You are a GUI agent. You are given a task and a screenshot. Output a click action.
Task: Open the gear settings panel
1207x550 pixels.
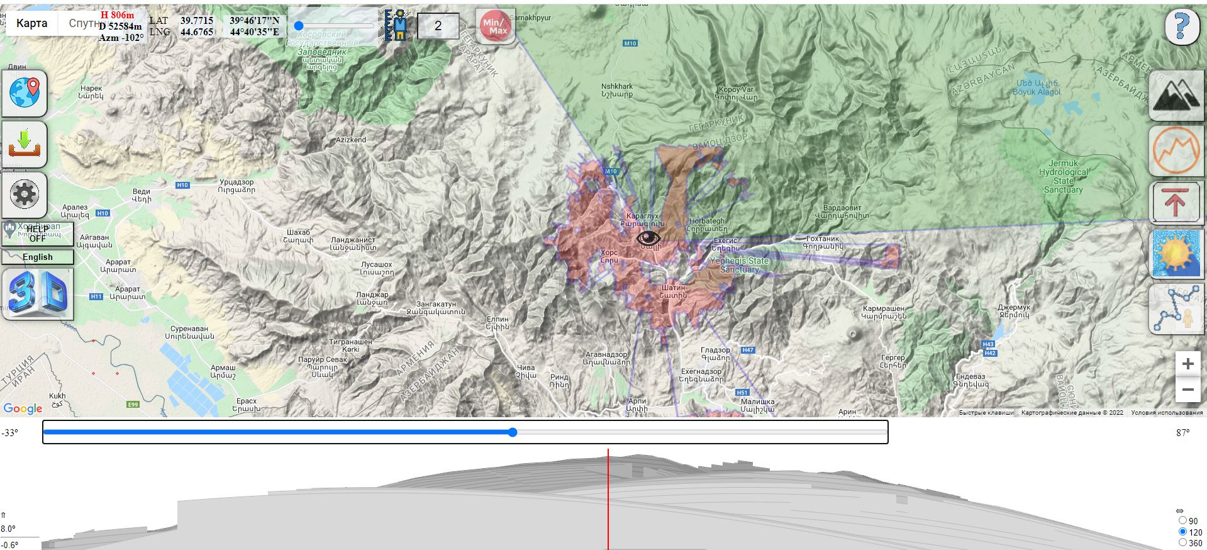click(x=25, y=194)
